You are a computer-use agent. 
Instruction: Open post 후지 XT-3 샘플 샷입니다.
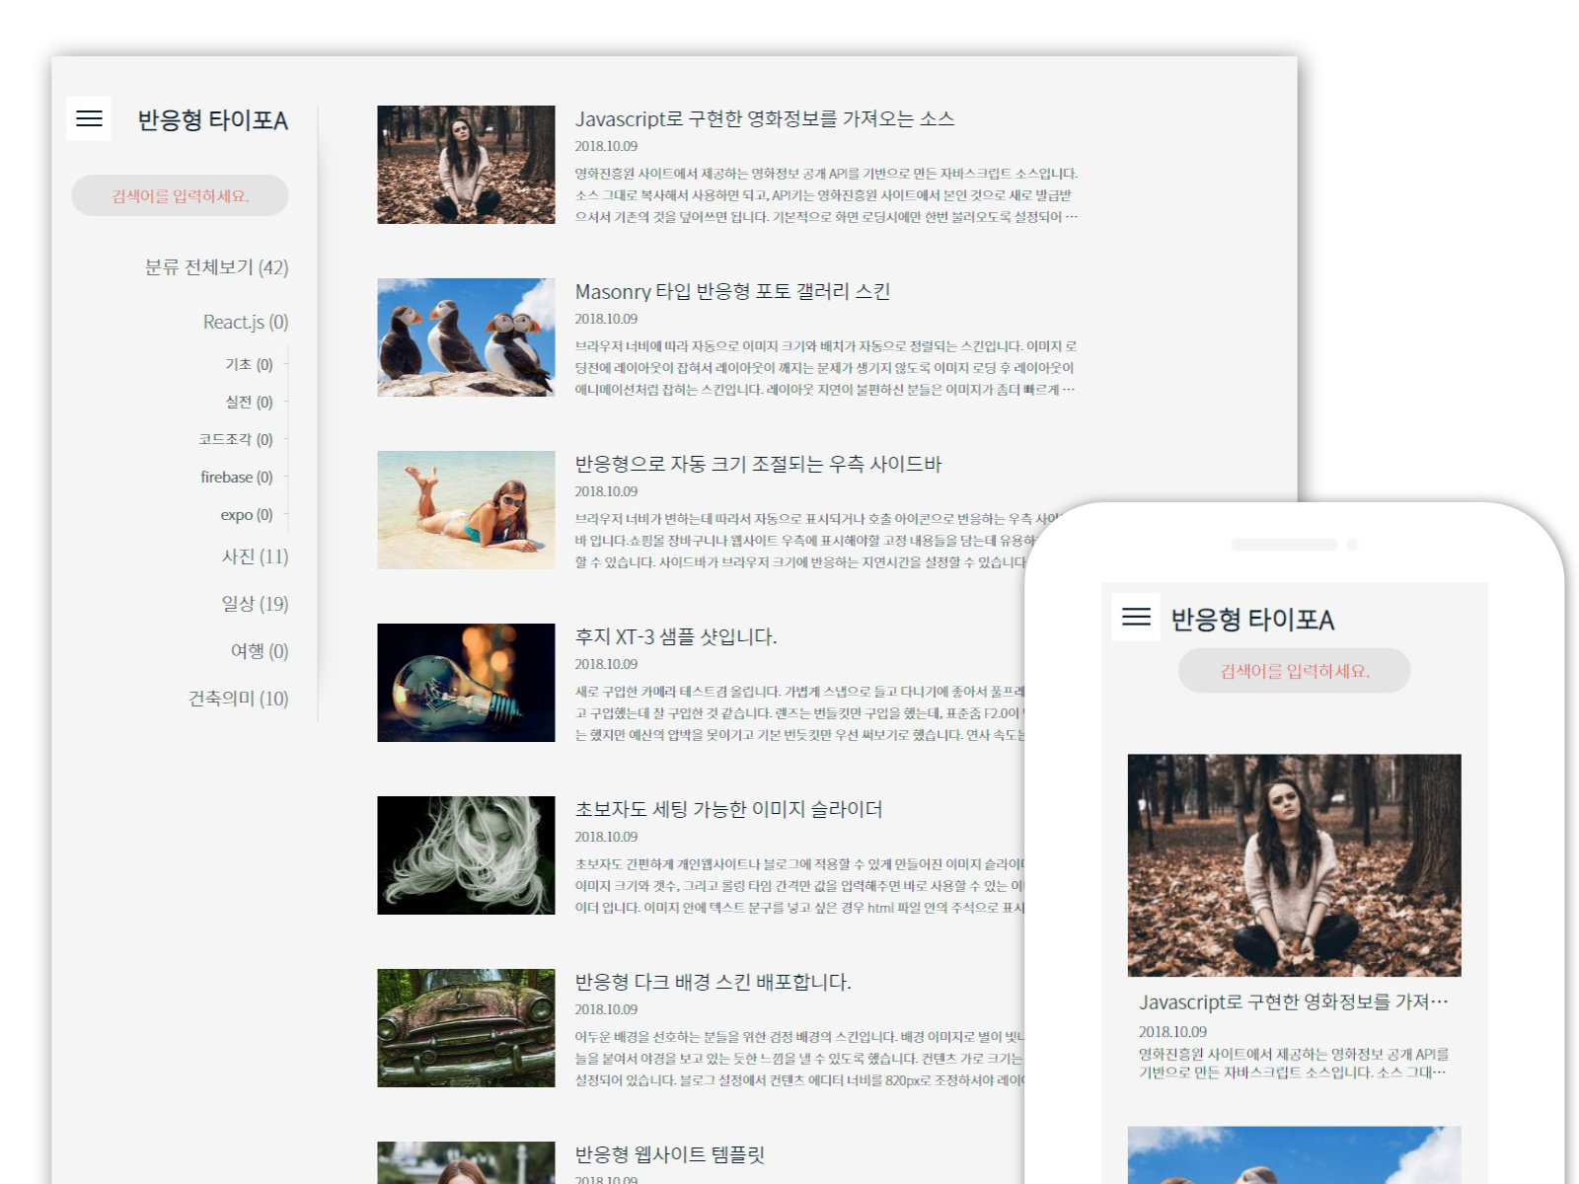(676, 636)
